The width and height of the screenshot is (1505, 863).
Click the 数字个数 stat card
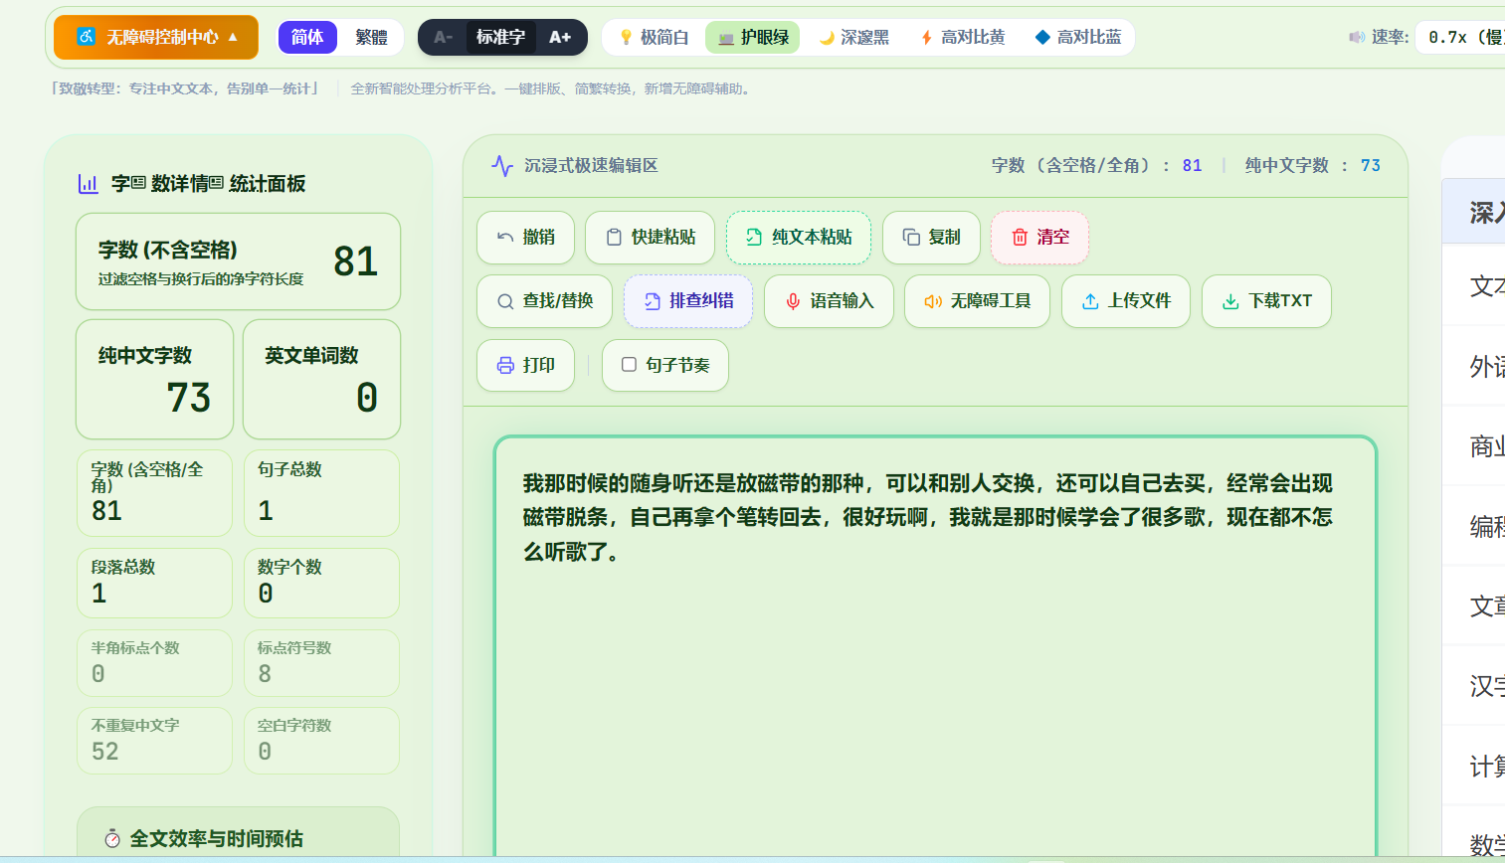tap(321, 583)
